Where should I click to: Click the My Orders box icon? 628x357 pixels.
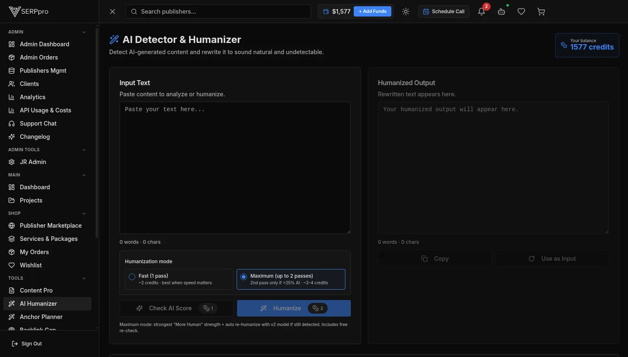pyautogui.click(x=12, y=252)
